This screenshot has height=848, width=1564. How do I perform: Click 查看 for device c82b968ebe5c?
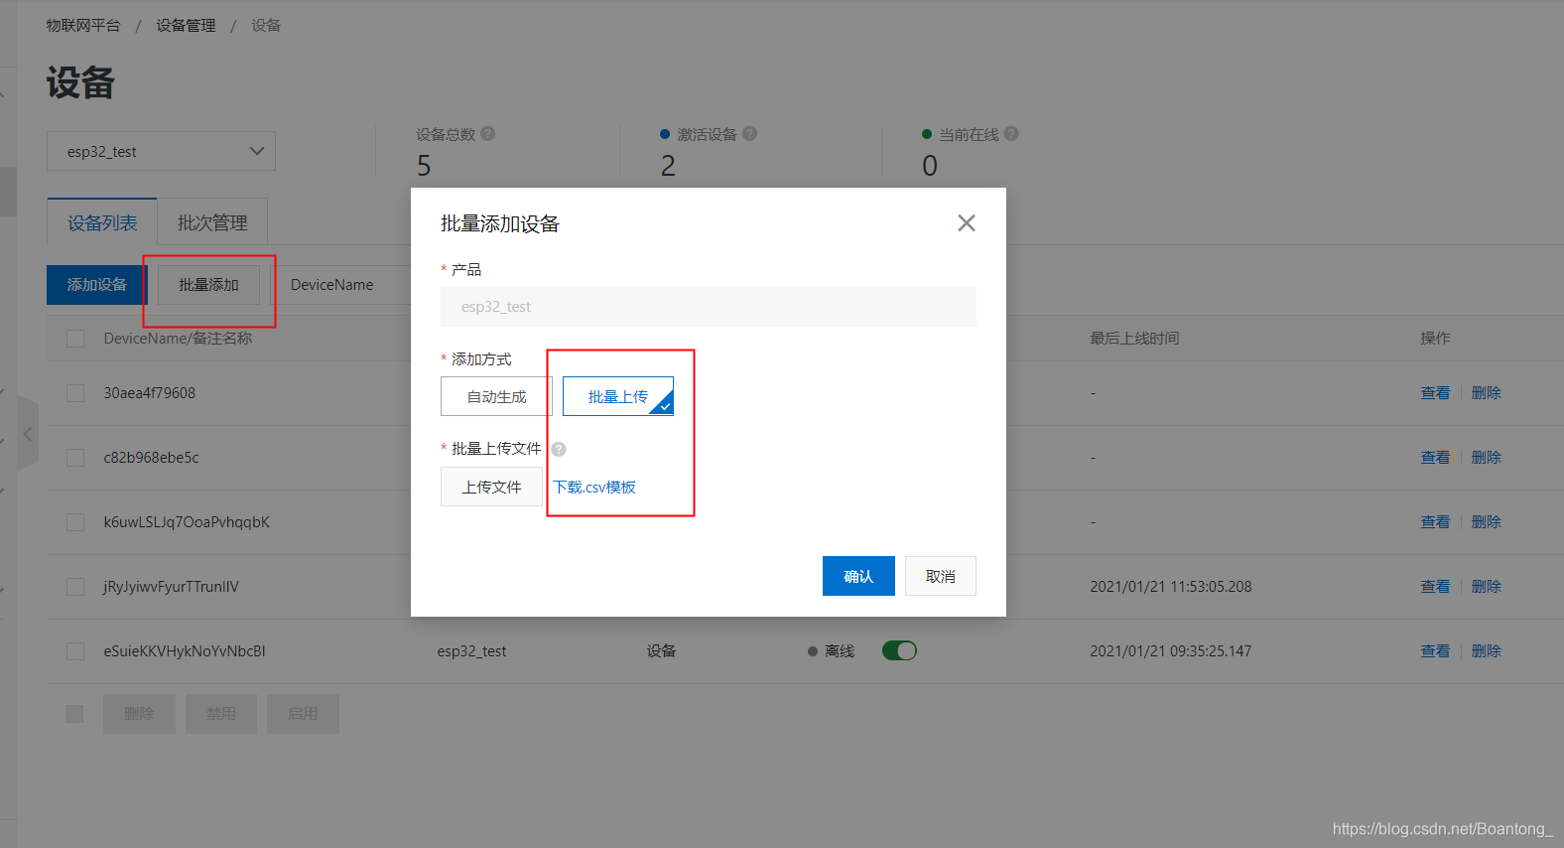tap(1435, 458)
